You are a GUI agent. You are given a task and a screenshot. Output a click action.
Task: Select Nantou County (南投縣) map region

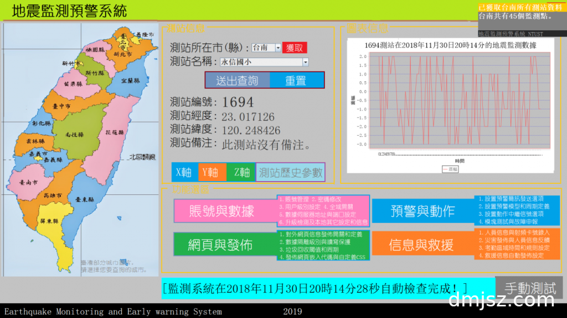(74, 134)
